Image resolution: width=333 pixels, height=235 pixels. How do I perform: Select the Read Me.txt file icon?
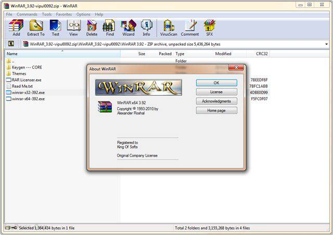point(9,86)
